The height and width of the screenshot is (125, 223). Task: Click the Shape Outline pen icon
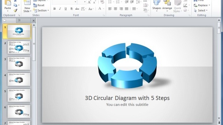click(x=185, y=6)
